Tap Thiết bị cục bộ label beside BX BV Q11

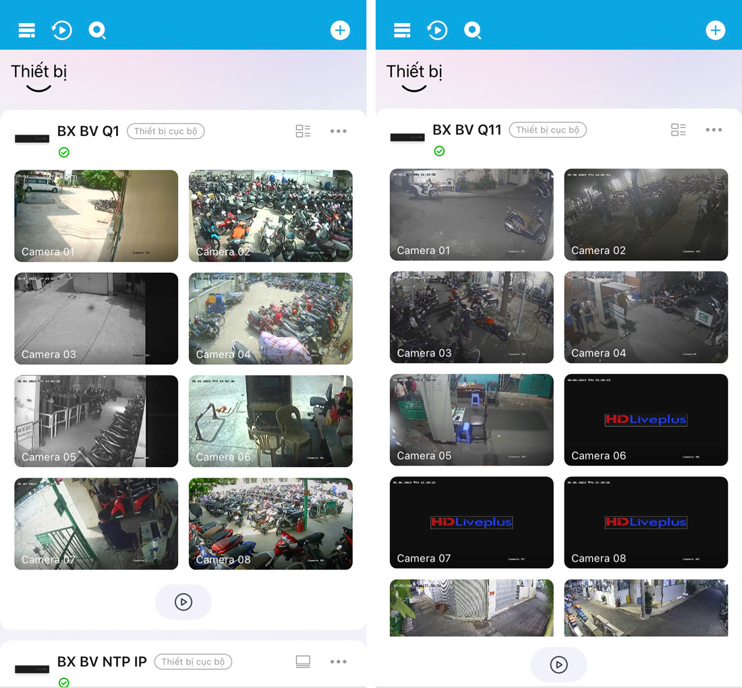[x=547, y=130]
